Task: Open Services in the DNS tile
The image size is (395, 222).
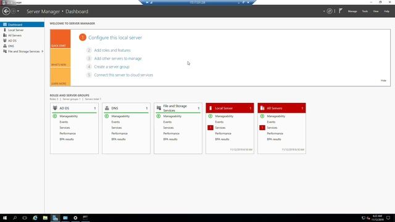Action: (117, 128)
